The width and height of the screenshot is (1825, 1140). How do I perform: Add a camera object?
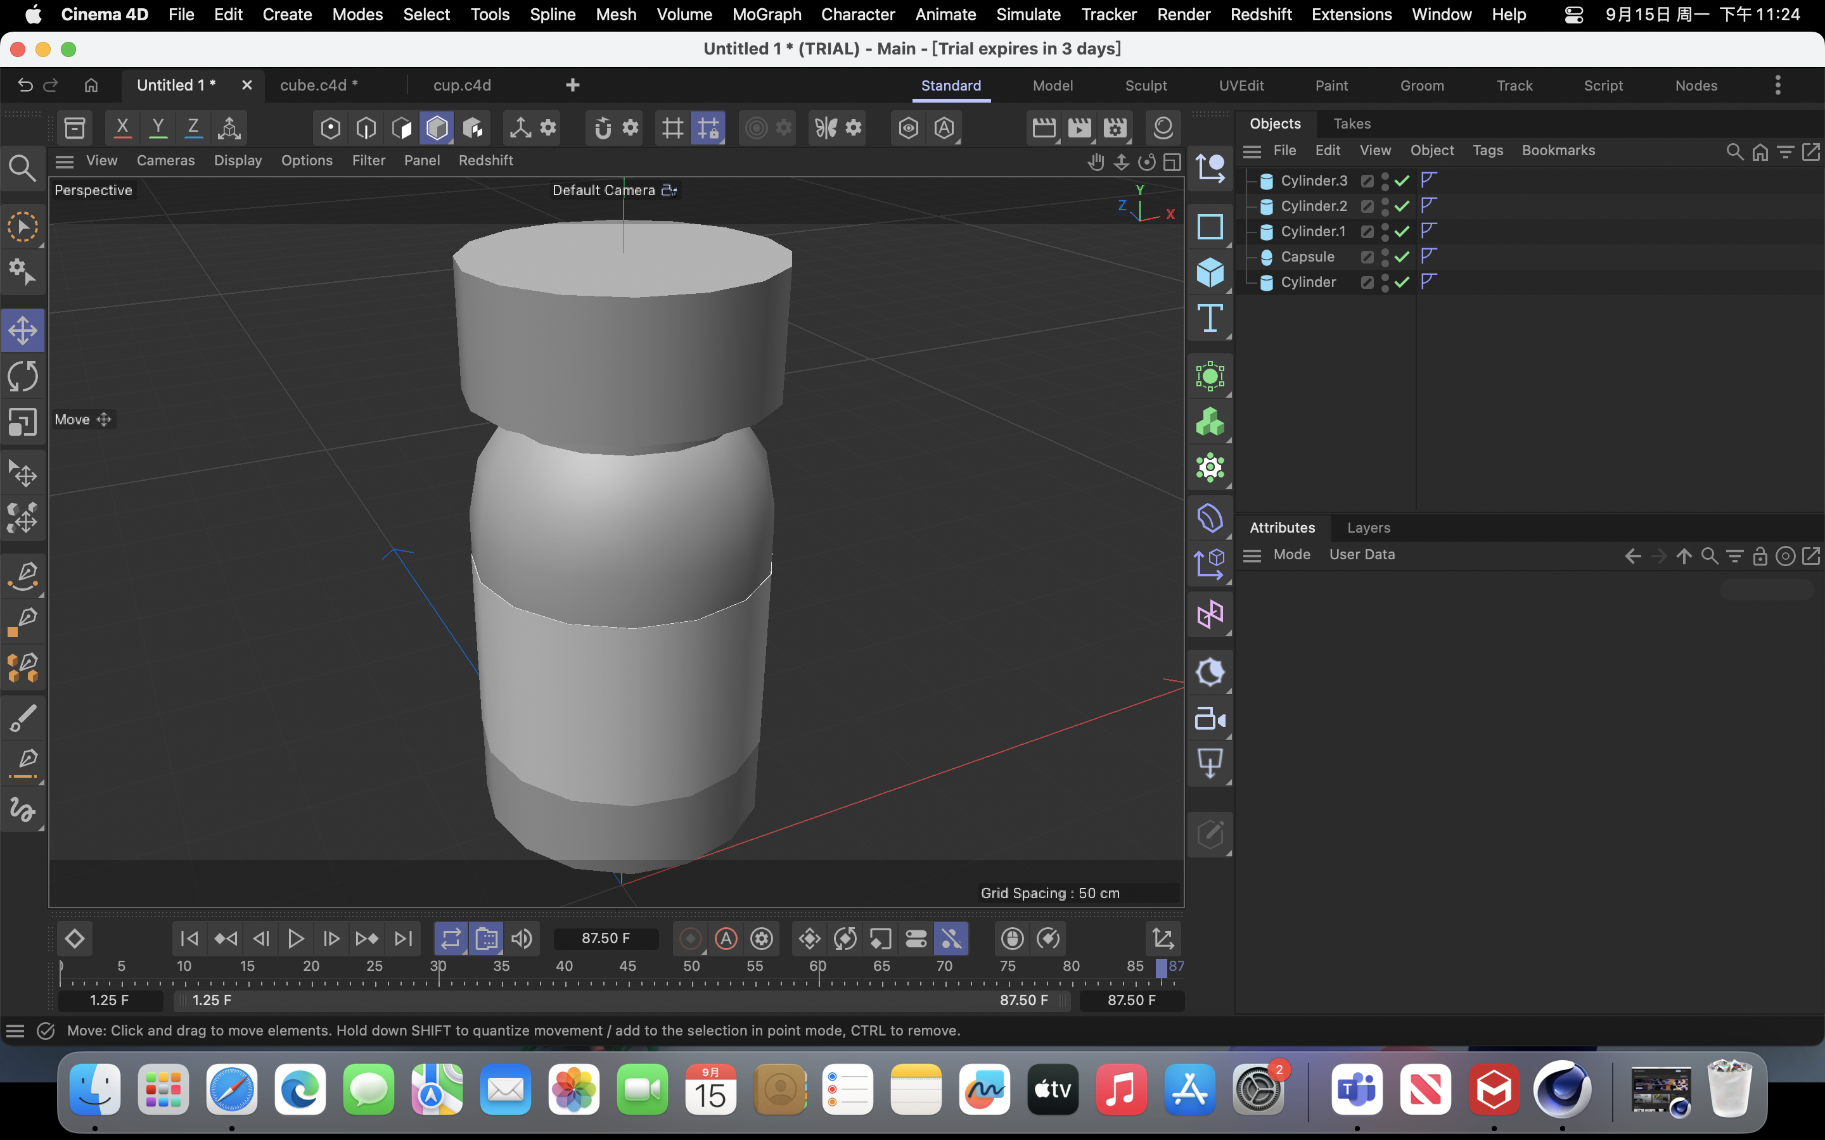[x=1210, y=719]
